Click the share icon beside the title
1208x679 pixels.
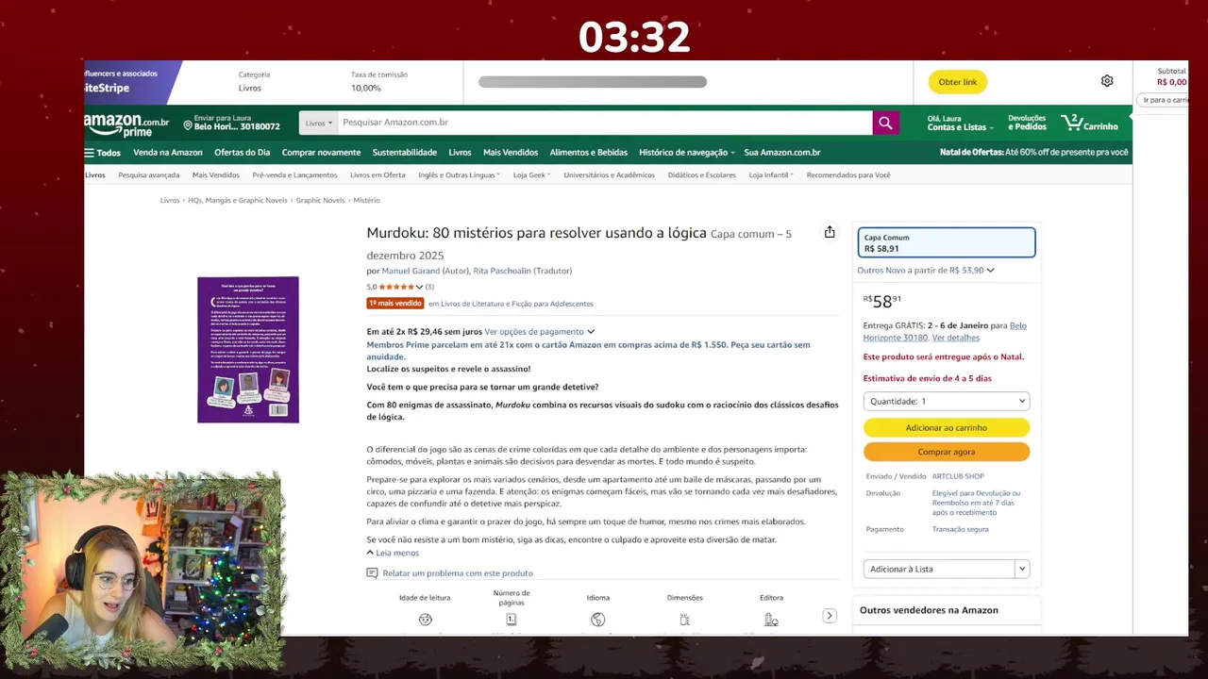830,232
